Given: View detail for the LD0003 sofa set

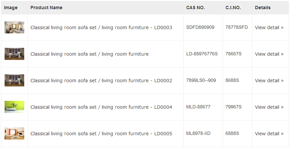Looking at the screenshot, I should 269,28.
